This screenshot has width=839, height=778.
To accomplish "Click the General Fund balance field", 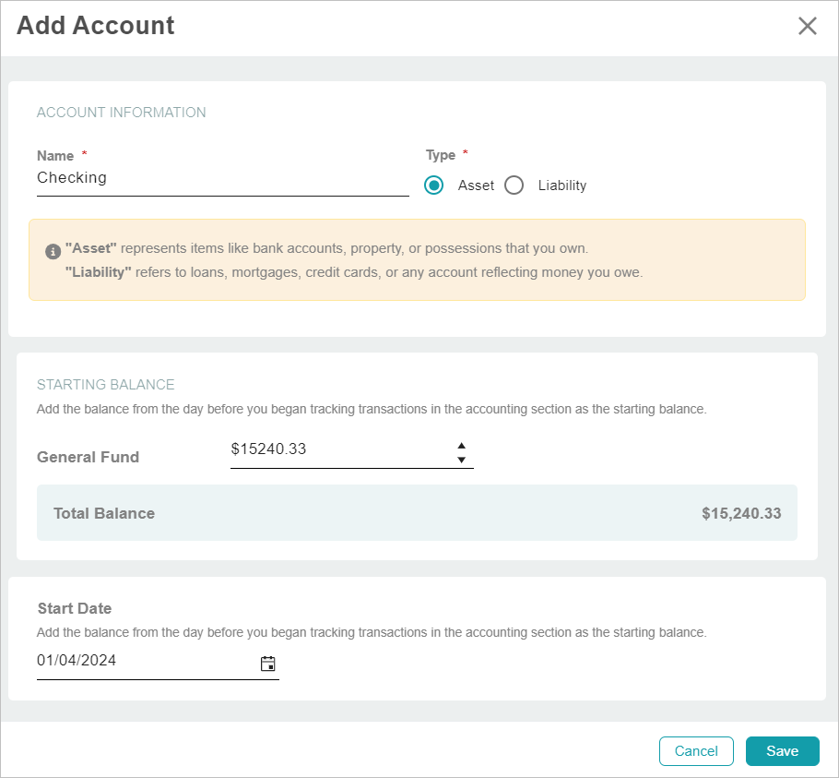I will [323, 449].
